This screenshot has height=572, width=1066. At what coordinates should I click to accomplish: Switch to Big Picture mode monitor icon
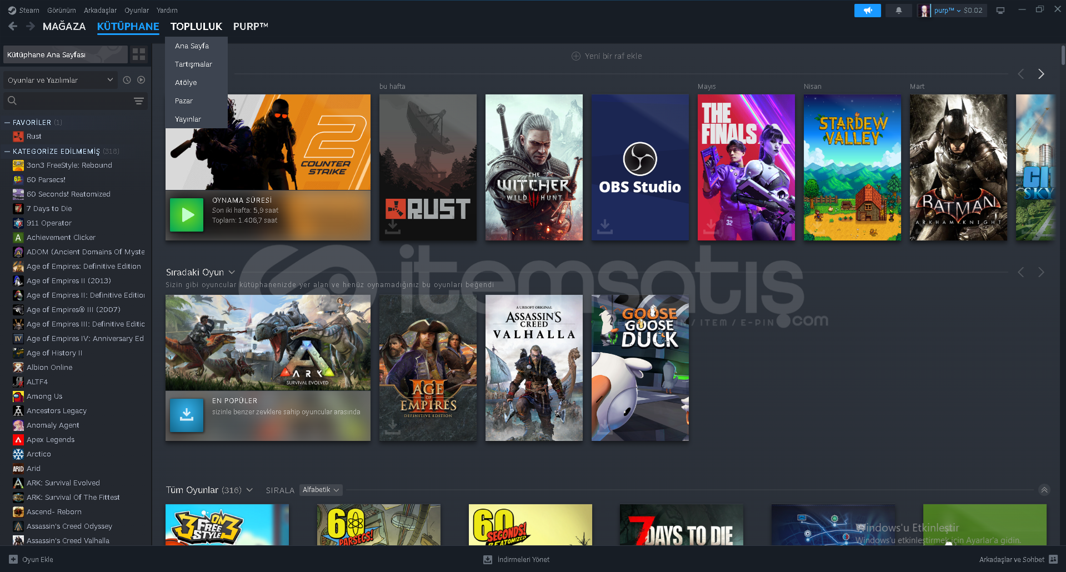coord(1000,10)
